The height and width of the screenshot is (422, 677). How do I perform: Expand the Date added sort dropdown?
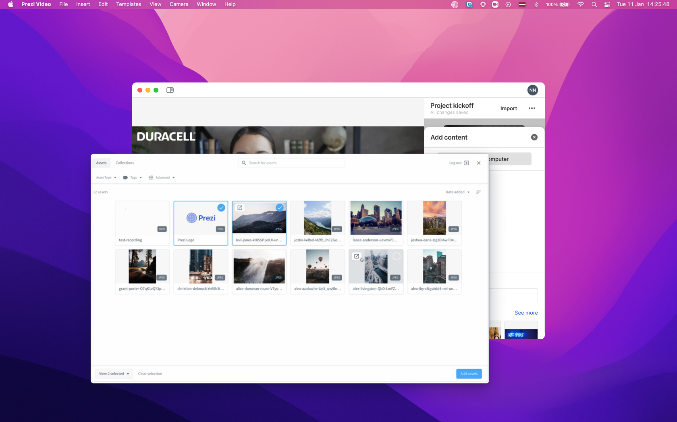458,192
